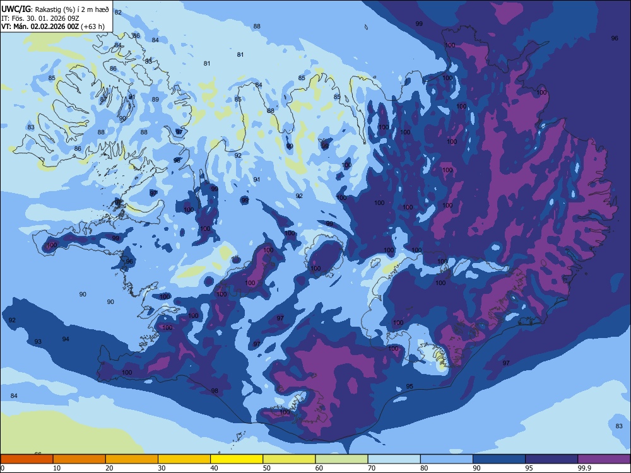
Task: Click the legend label '99.9'
Action: click(584, 468)
